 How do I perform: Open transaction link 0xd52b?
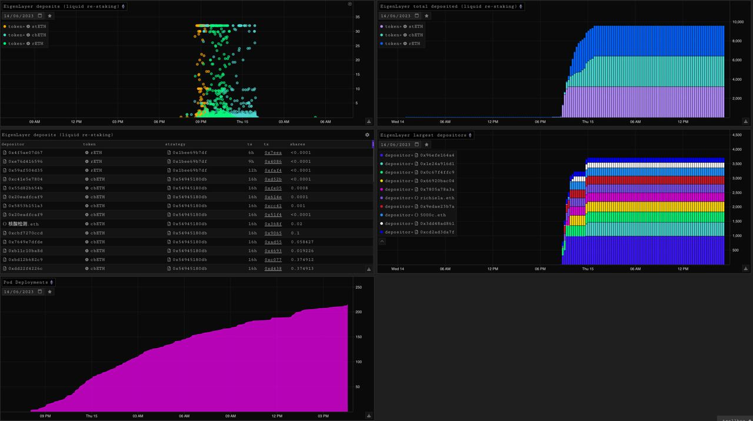tap(273, 179)
